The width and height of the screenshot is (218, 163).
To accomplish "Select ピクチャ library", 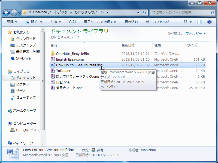I will coord(23,84).
